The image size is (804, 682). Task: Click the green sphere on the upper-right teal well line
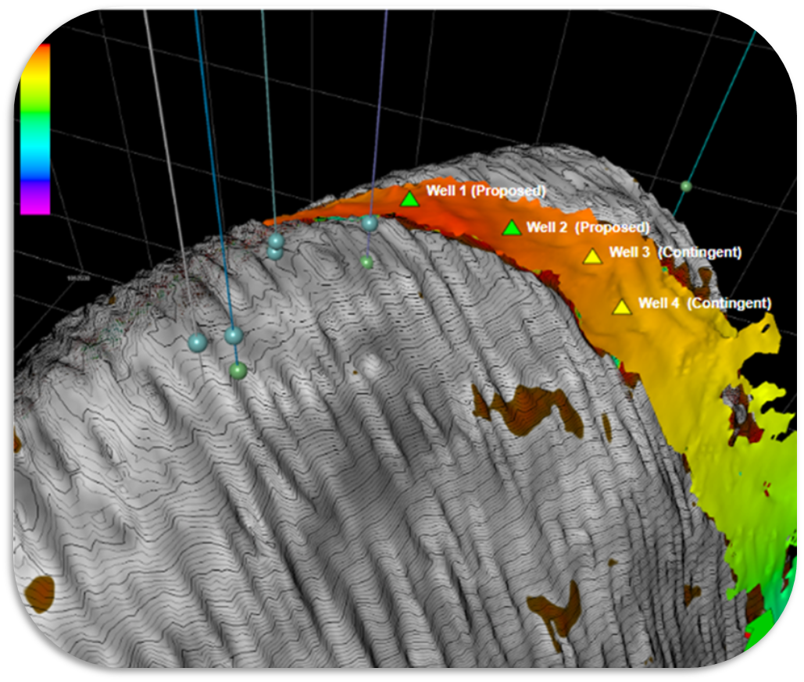(x=686, y=186)
